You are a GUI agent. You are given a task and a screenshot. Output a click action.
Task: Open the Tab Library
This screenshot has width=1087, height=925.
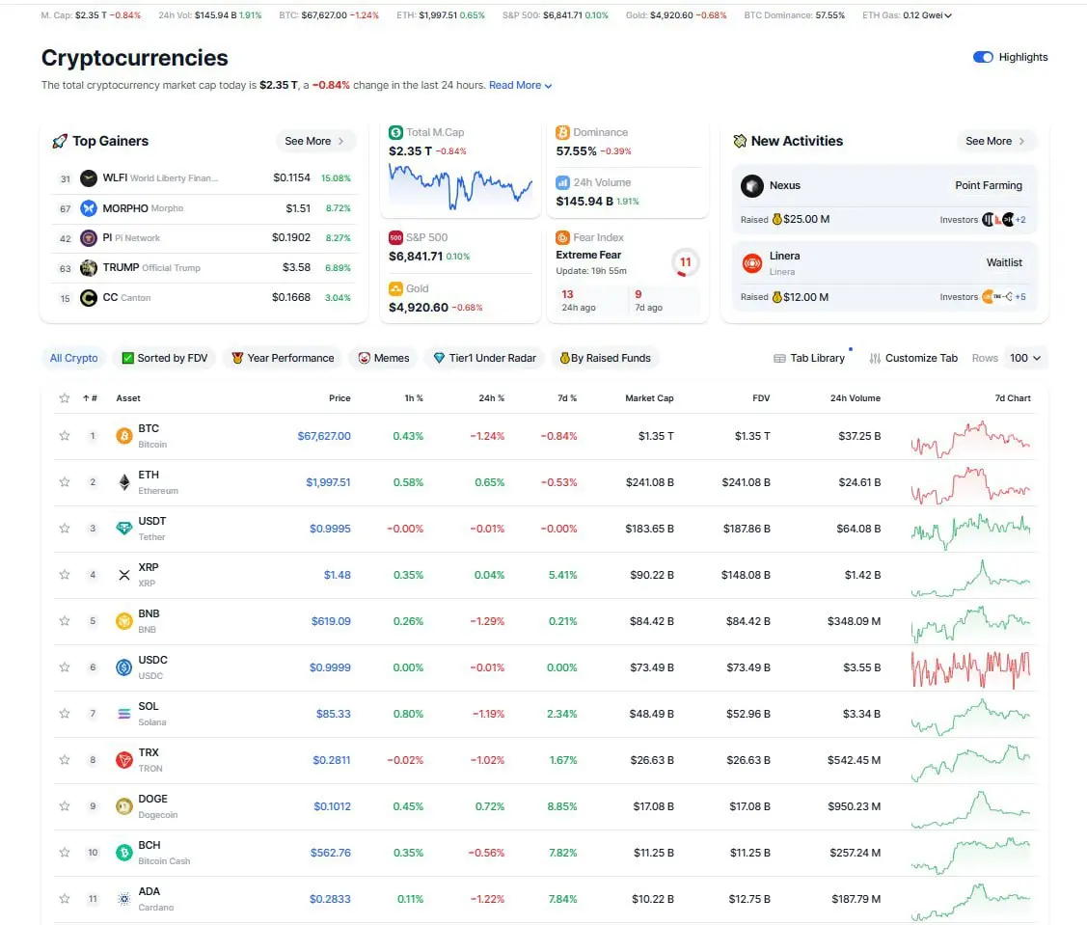pos(809,358)
